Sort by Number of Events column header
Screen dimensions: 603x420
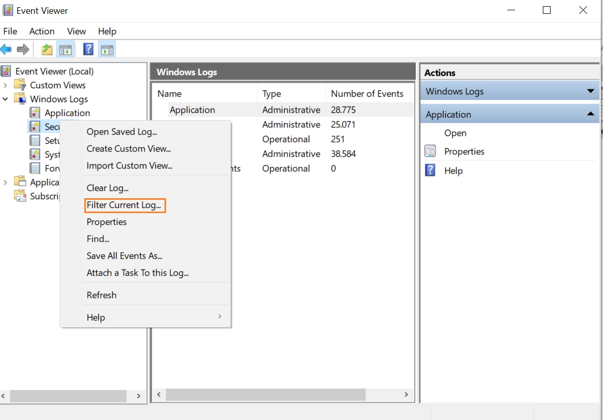coord(369,93)
